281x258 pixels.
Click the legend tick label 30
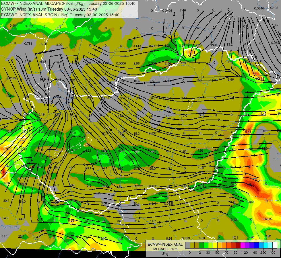pos(208,253)
